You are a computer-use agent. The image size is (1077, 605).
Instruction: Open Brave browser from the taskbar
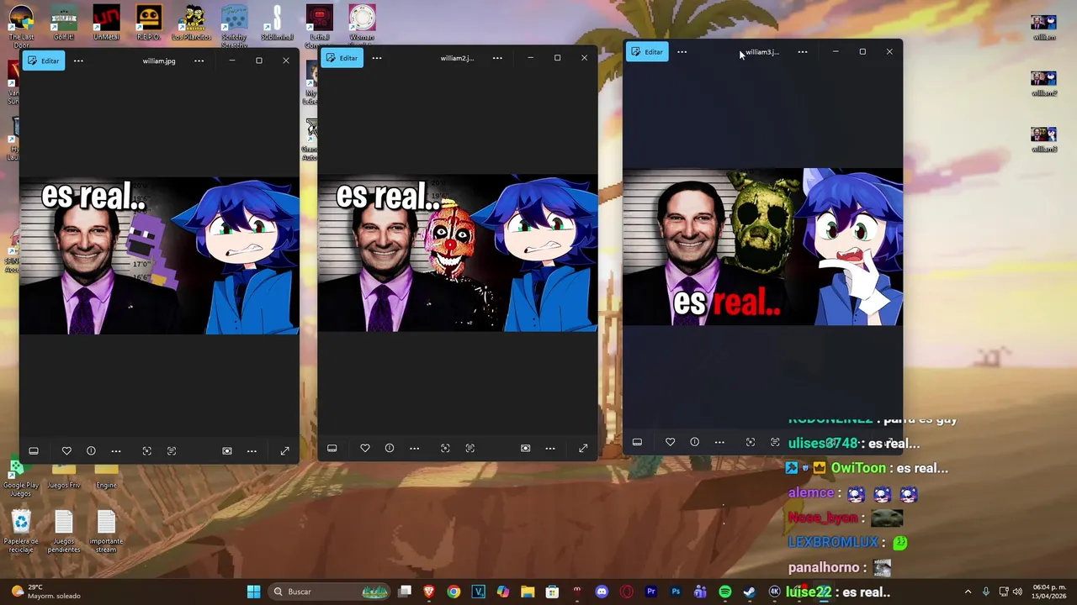(x=429, y=592)
